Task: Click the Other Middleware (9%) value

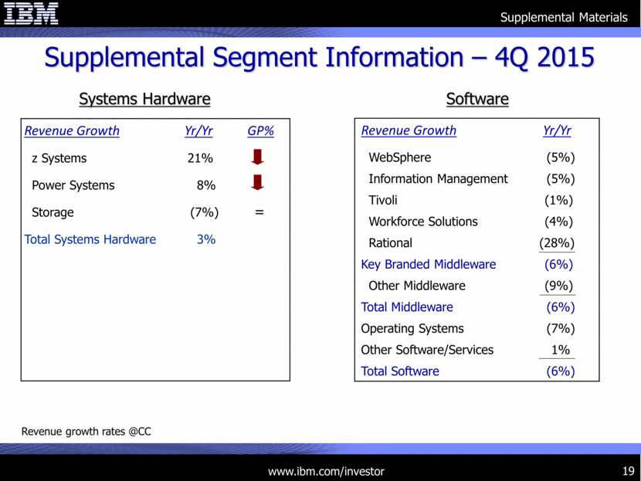Action: (559, 286)
